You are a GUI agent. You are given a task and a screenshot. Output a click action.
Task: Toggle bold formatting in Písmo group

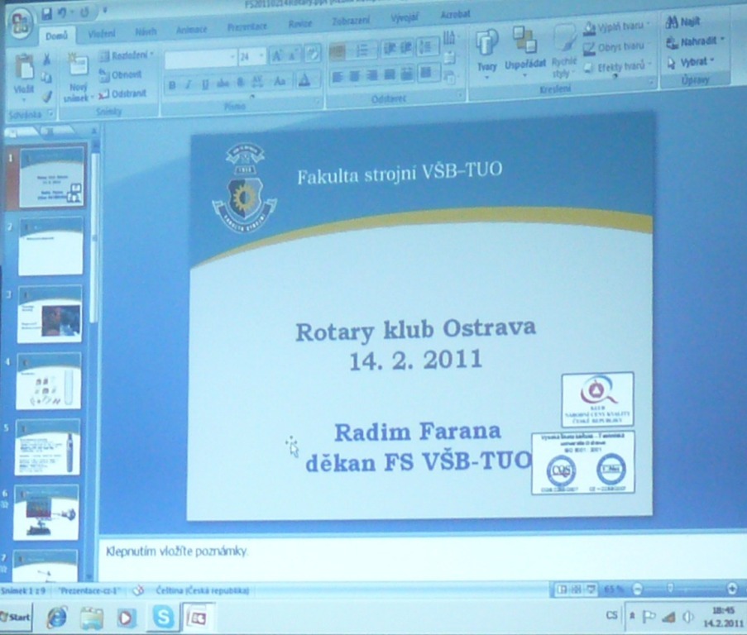[x=172, y=84]
